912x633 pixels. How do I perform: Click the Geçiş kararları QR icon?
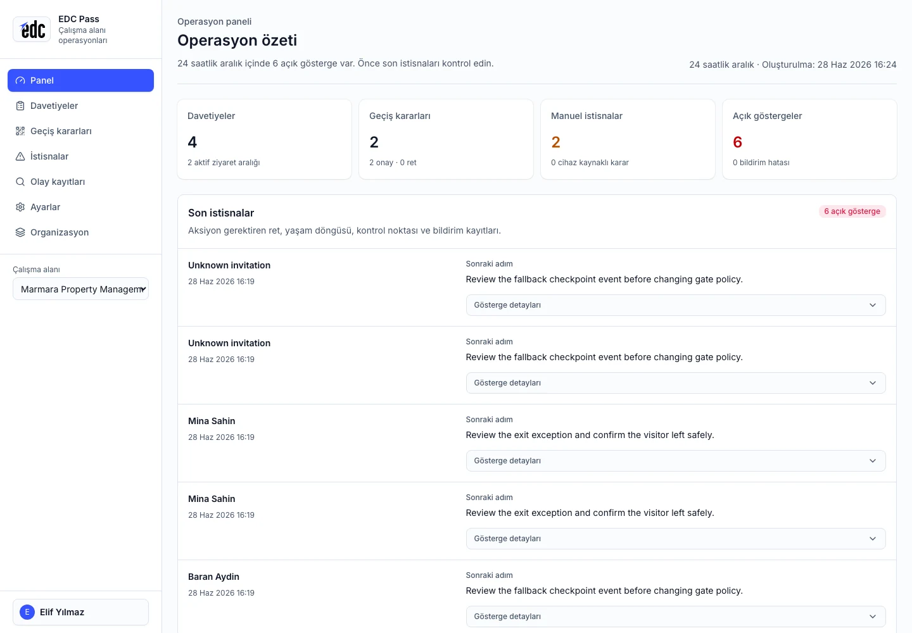pyautogui.click(x=20, y=131)
